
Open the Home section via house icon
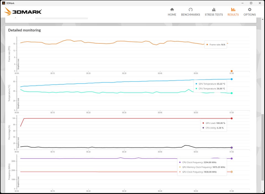(172, 9)
